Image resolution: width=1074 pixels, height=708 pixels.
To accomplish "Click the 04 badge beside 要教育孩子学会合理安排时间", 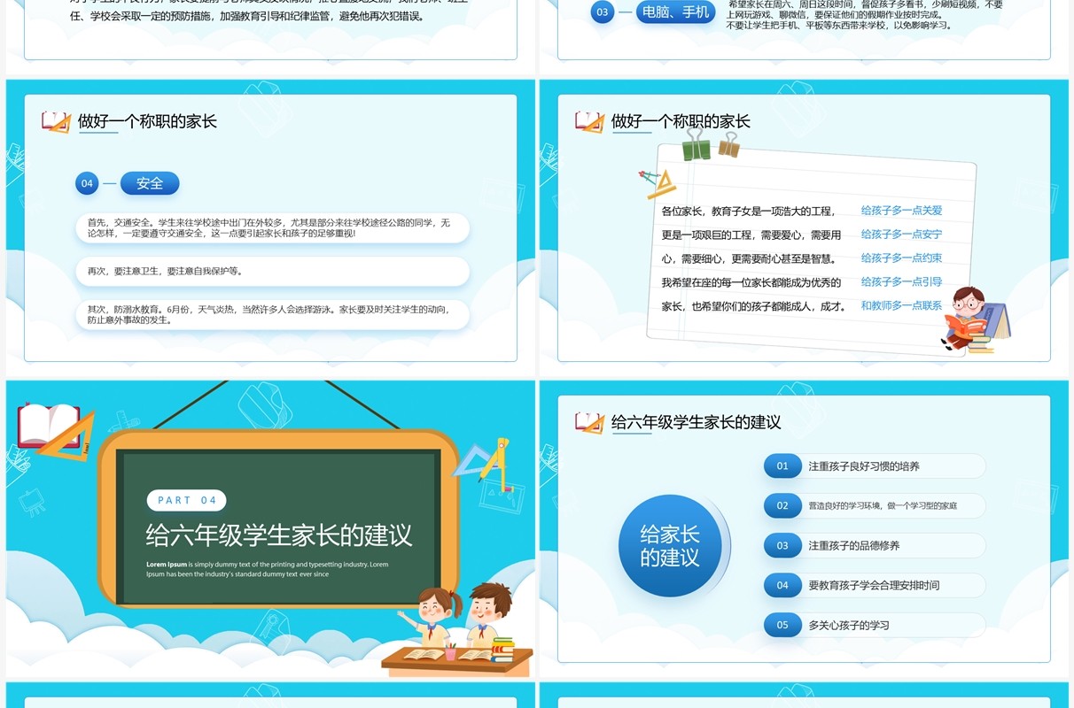I will 782,585.
